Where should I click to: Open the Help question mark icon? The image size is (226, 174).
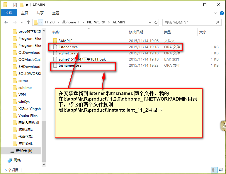[x=222, y=13]
